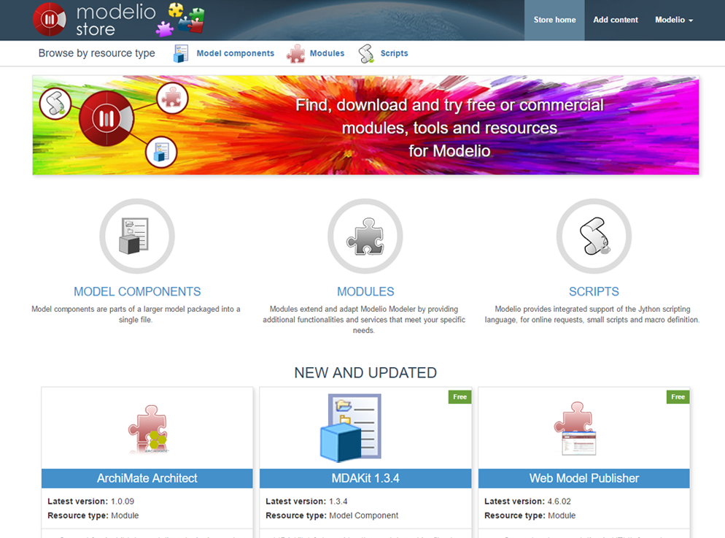Open the SCRIPTS heading link
This screenshot has width=725, height=538.
594,291
